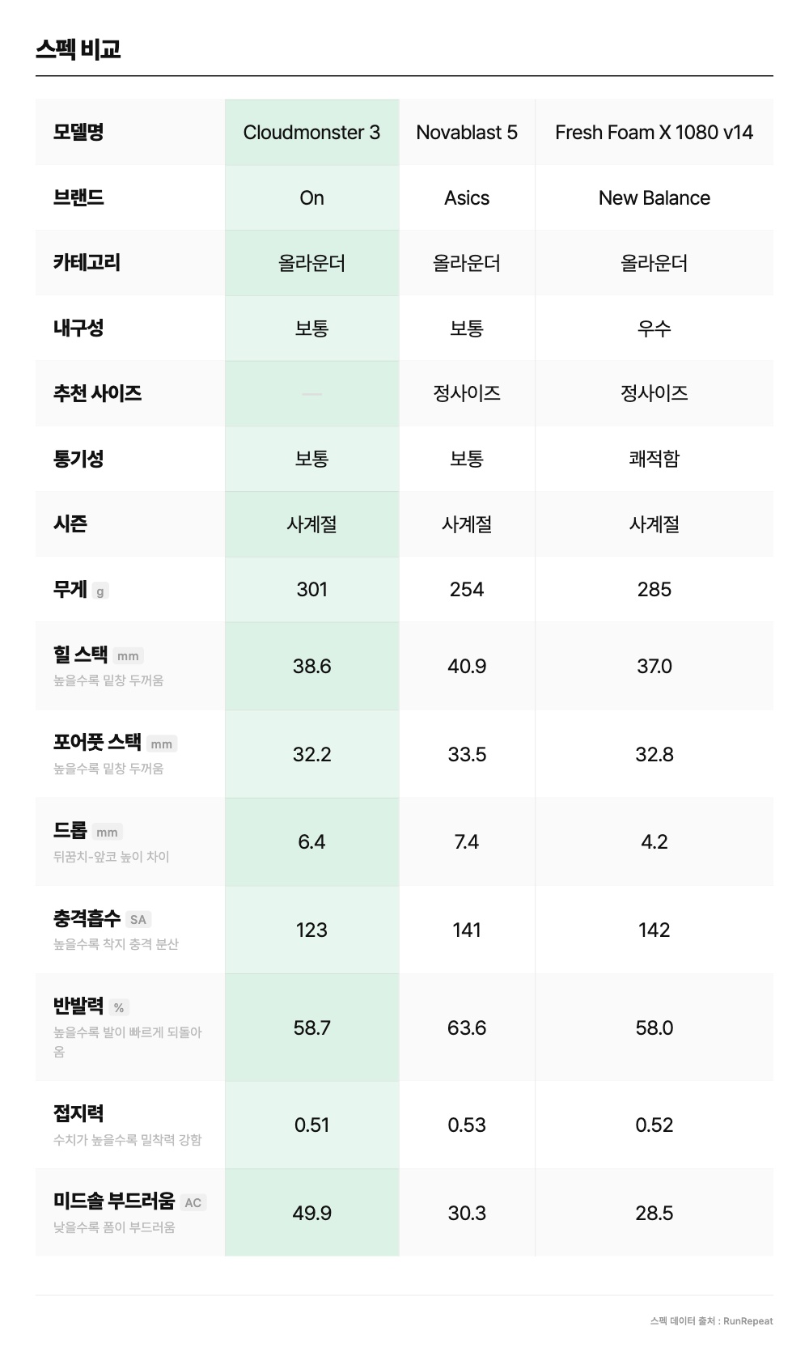
Task: Click the New Balance brand cell
Action: coord(654,198)
